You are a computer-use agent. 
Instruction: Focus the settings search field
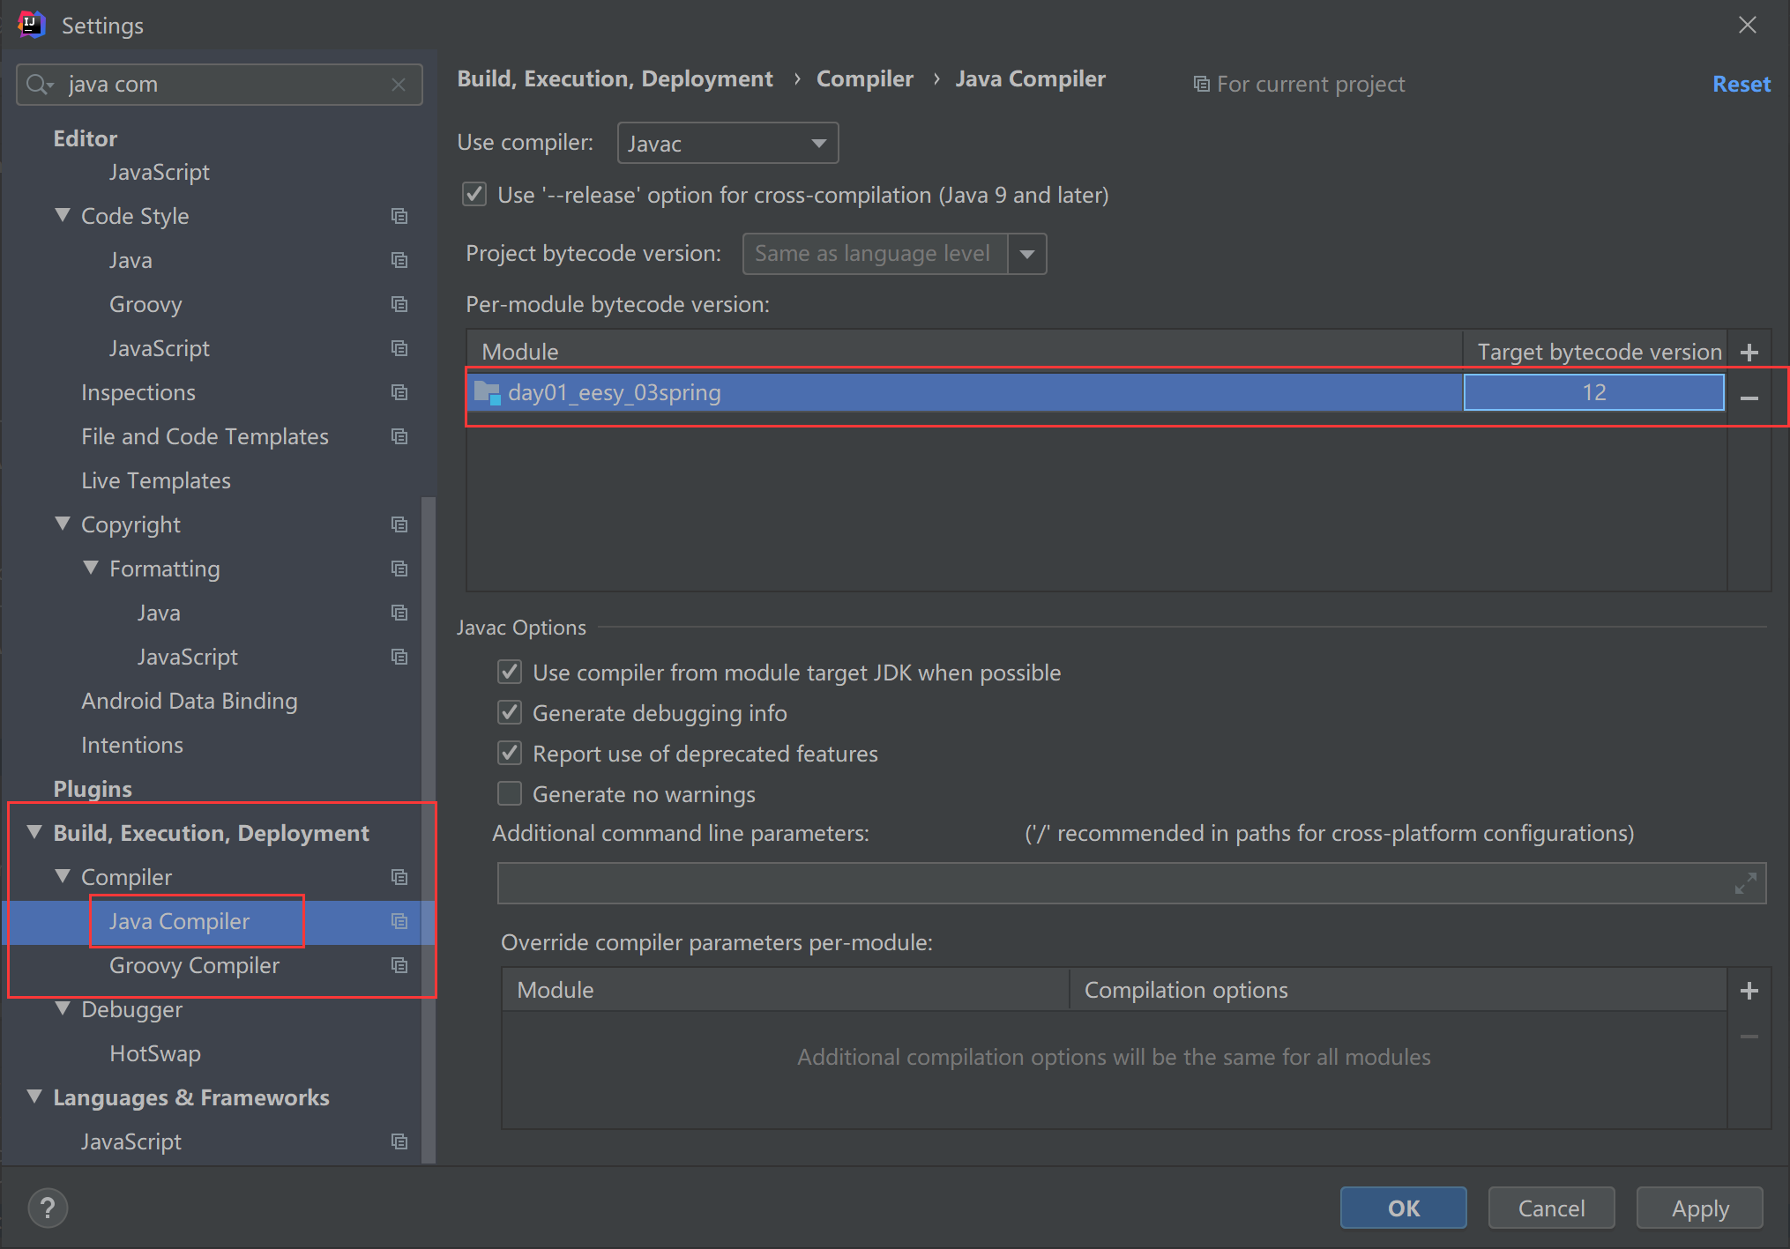click(220, 85)
